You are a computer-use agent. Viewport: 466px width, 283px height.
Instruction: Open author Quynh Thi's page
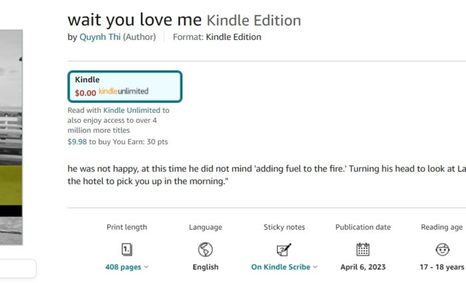click(100, 37)
